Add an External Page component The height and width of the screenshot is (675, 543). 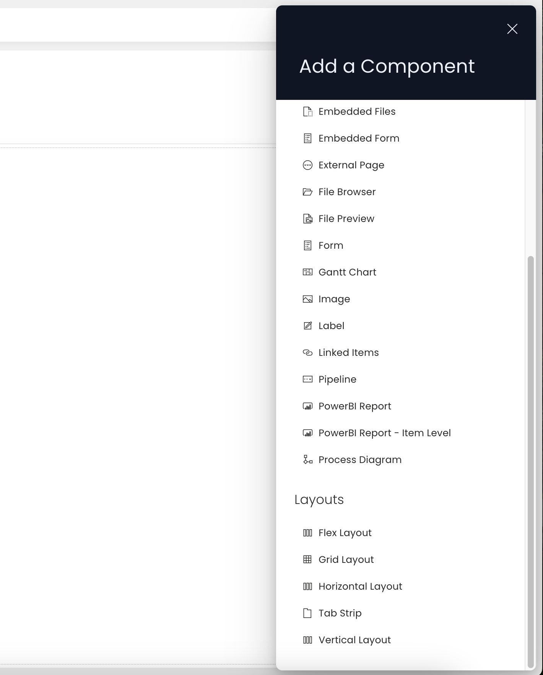click(351, 165)
